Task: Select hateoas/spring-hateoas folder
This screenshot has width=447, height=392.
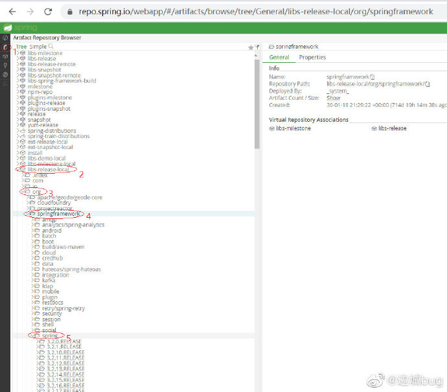Action: point(71,269)
